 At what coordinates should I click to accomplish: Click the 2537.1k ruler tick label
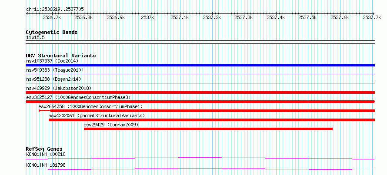coord(180,18)
